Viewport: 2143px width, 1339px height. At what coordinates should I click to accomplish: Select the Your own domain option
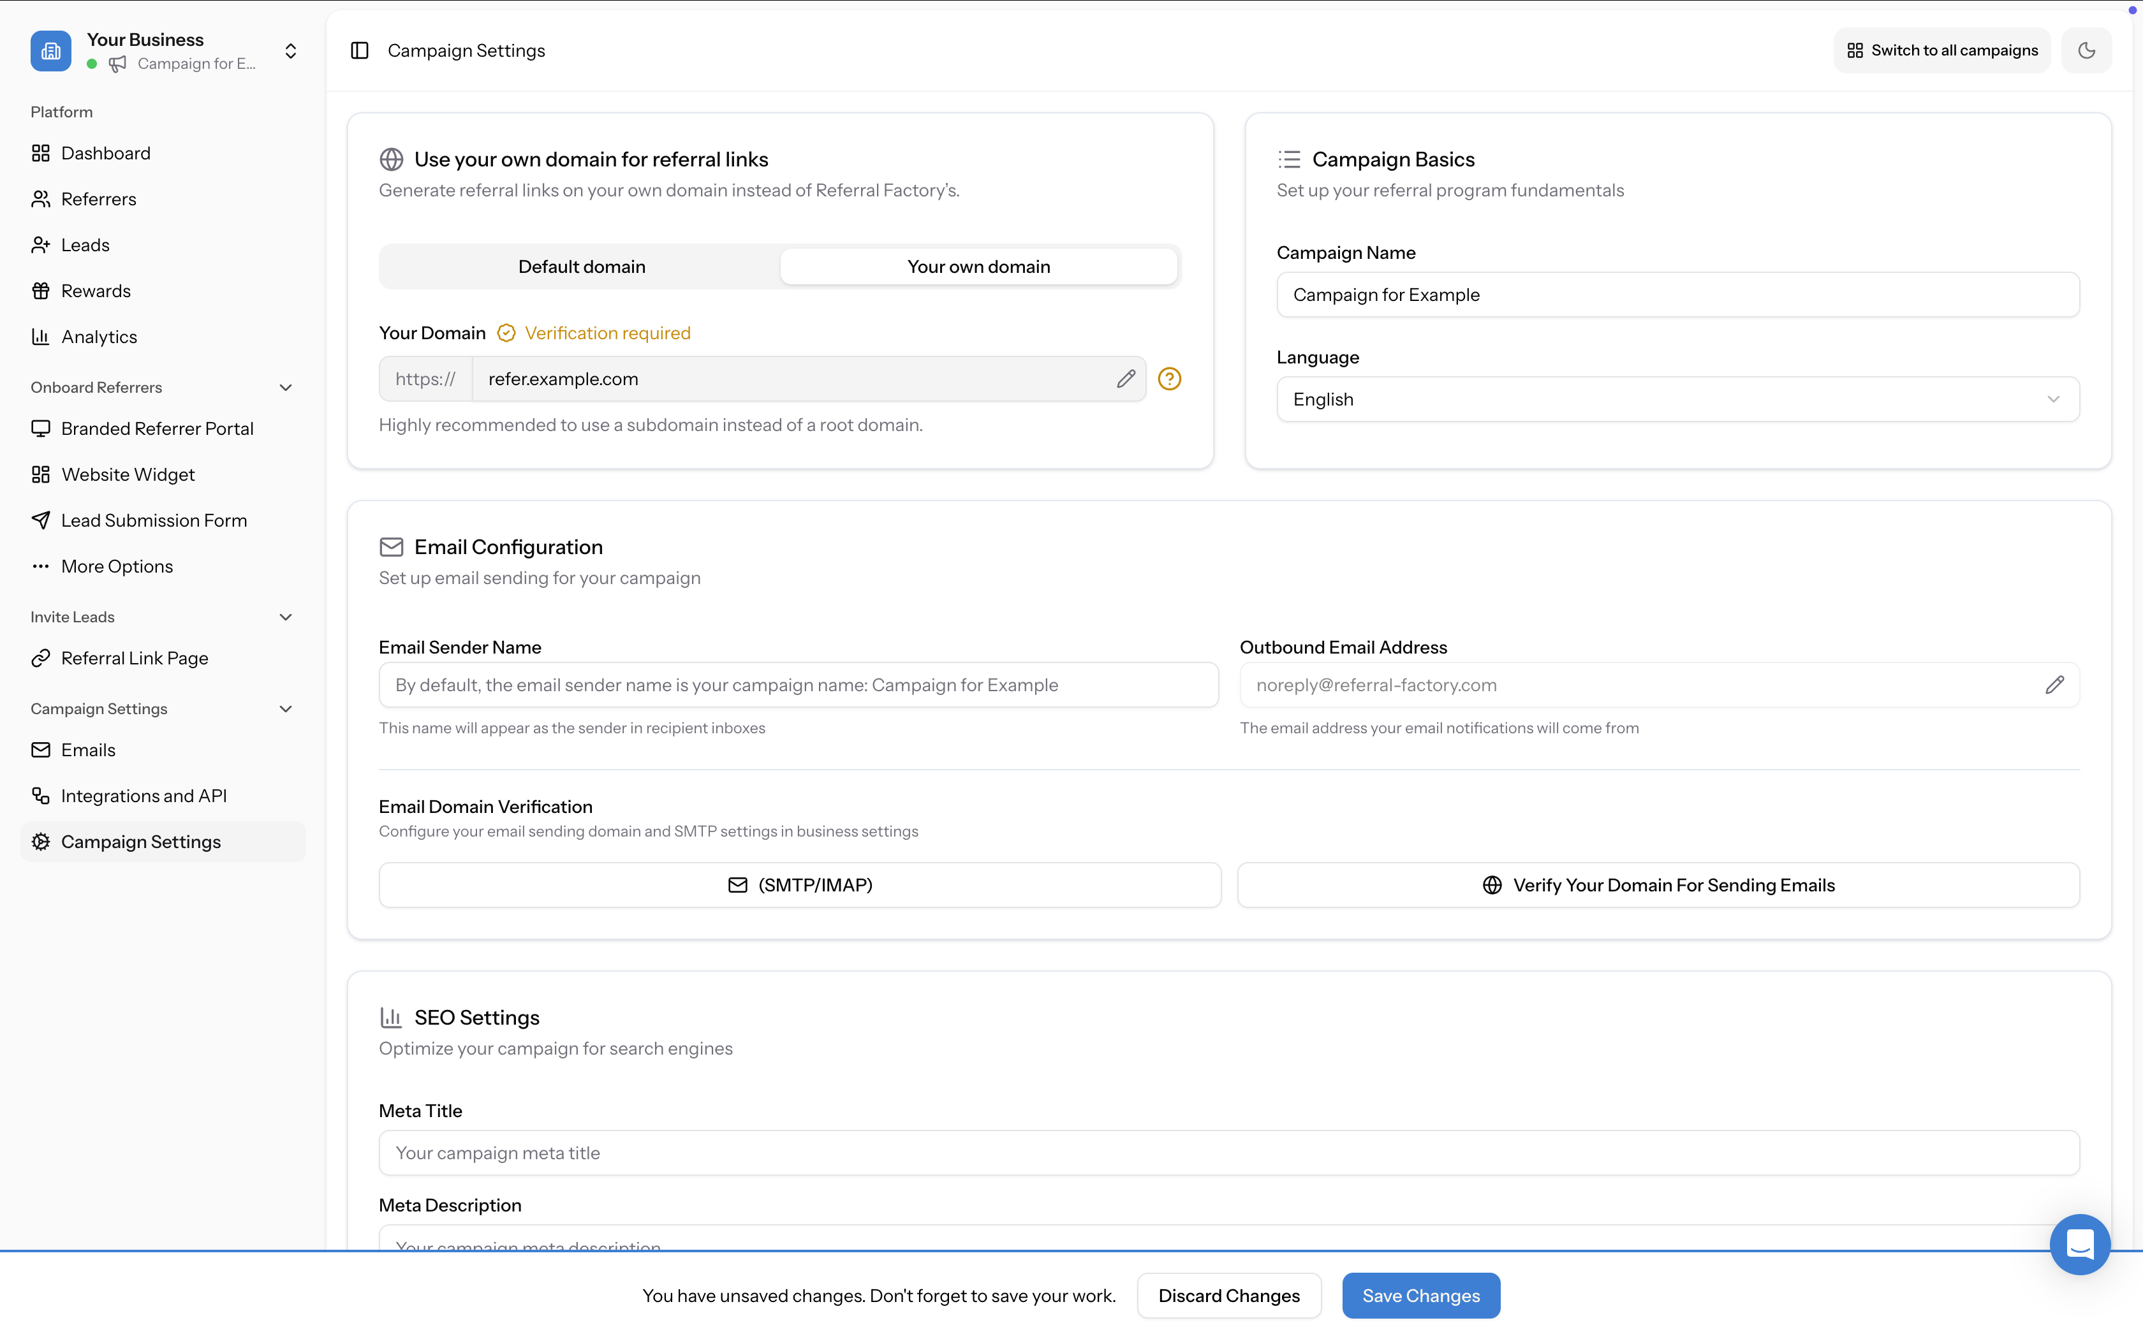pyautogui.click(x=978, y=266)
